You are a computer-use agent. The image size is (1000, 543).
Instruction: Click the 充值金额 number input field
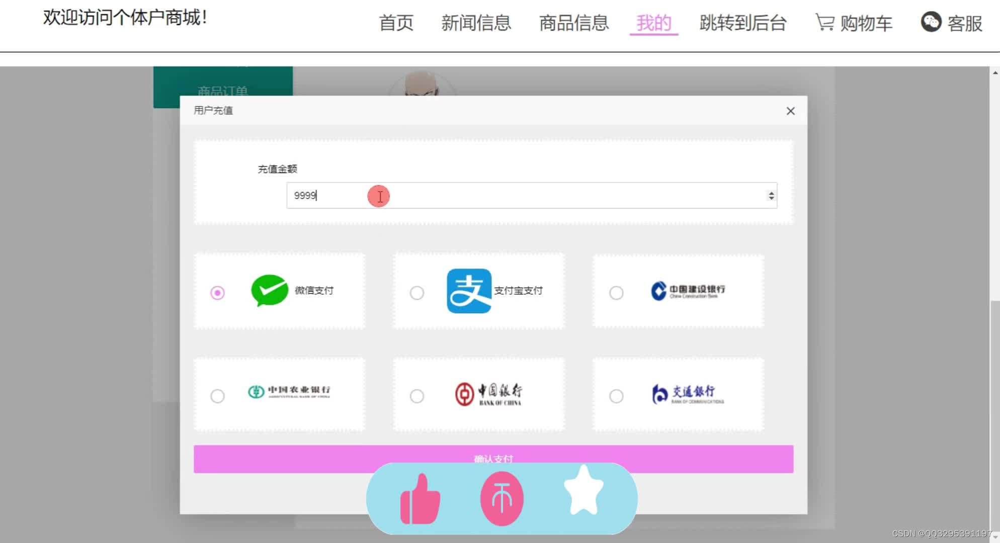[x=532, y=196]
